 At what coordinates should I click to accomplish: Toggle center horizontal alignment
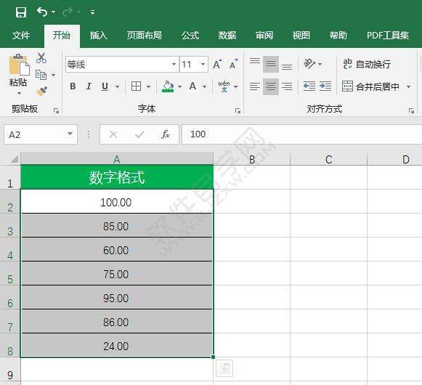click(x=271, y=86)
